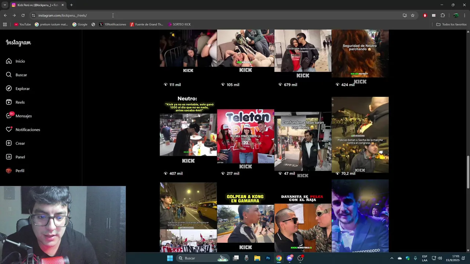Open Windows Start button
This screenshot has width=470, height=264.
(x=170, y=258)
